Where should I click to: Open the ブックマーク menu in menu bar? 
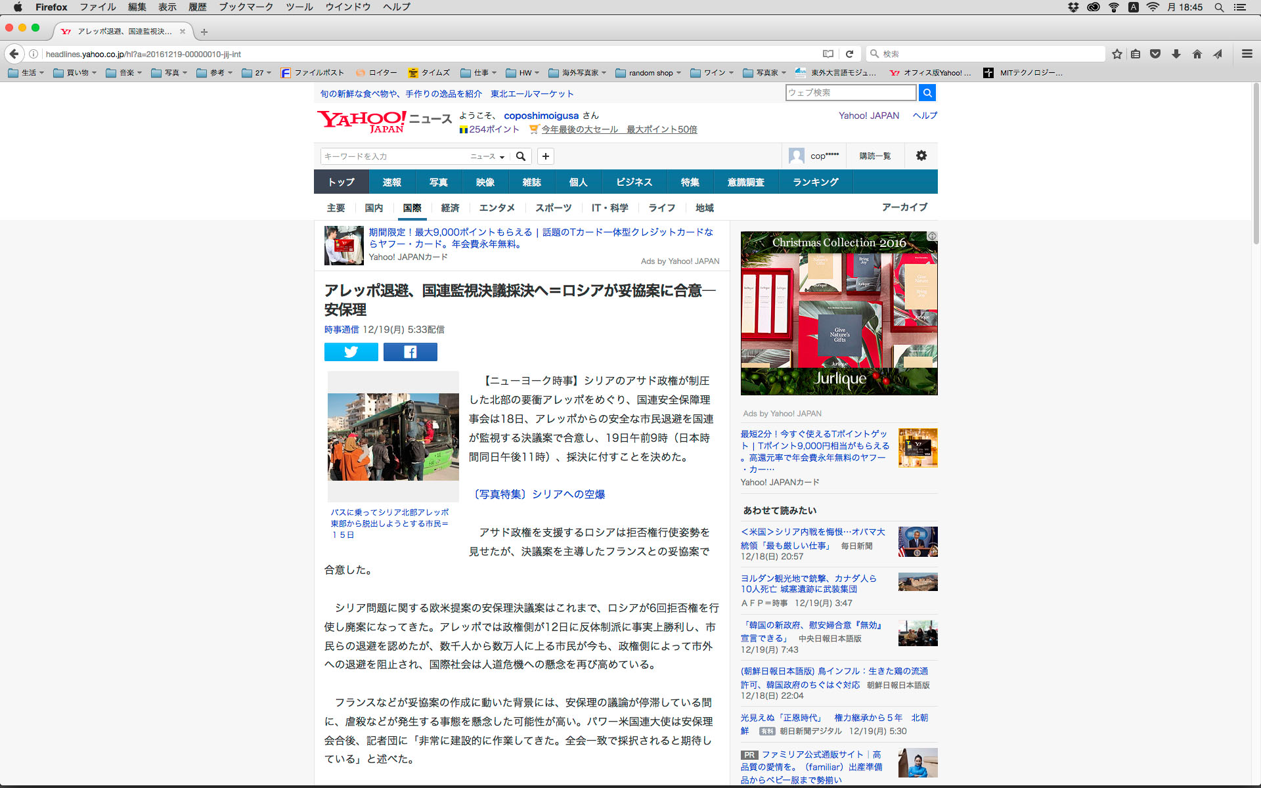click(x=246, y=7)
